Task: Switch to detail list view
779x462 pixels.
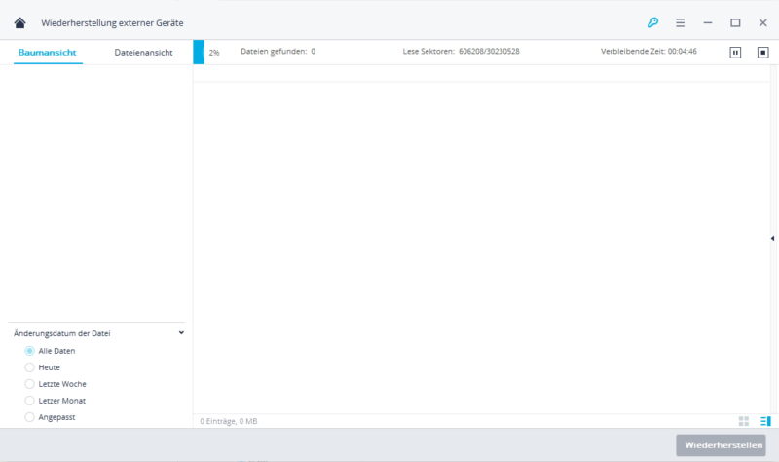Action: [765, 421]
